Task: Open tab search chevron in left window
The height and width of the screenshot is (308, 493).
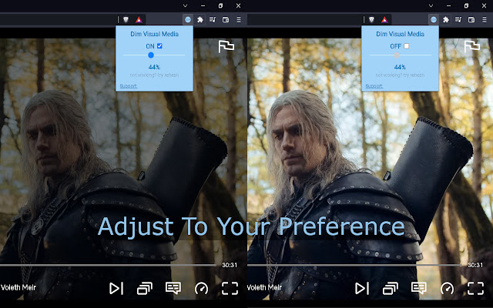Action: click(185, 5)
